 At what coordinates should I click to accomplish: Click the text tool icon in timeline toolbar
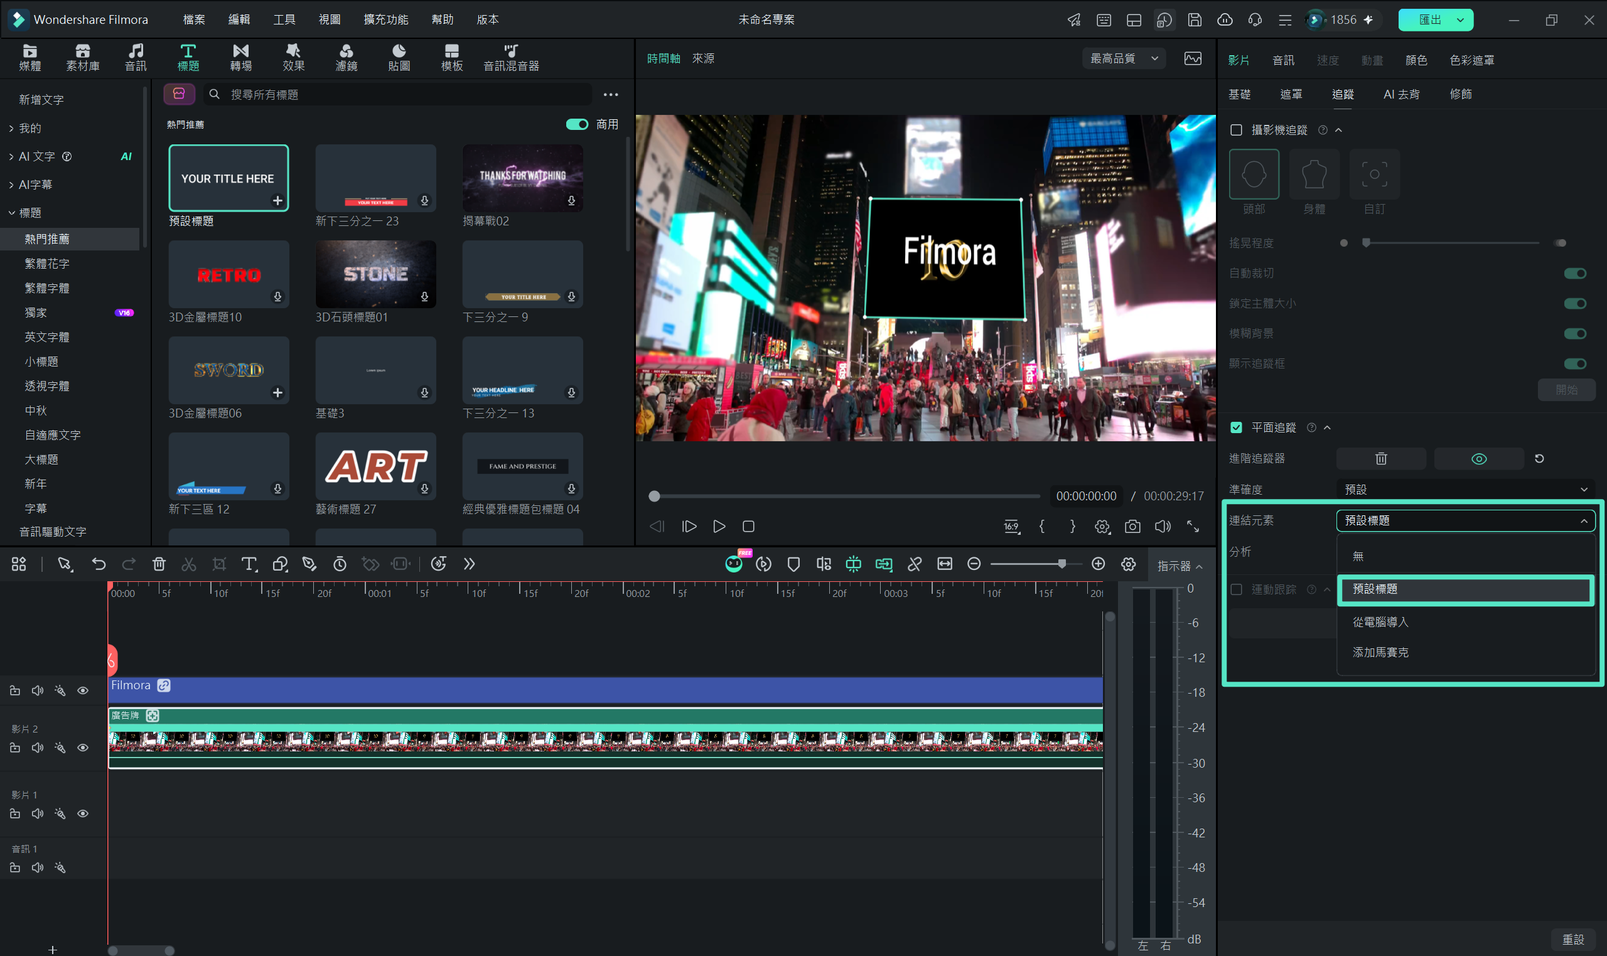(249, 564)
